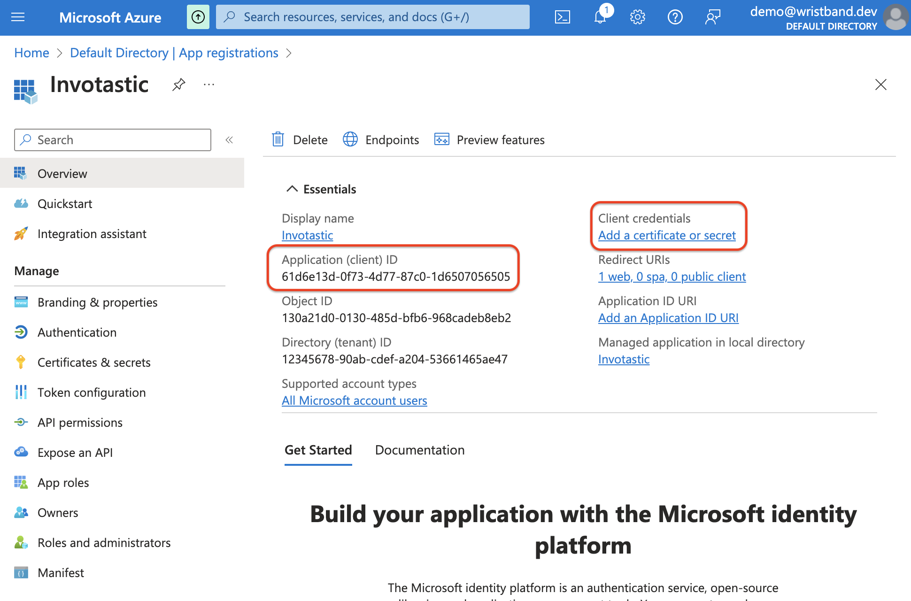Select the Application (client) ID value 61d6e13d
This screenshot has height=601, width=911.
coord(396,277)
